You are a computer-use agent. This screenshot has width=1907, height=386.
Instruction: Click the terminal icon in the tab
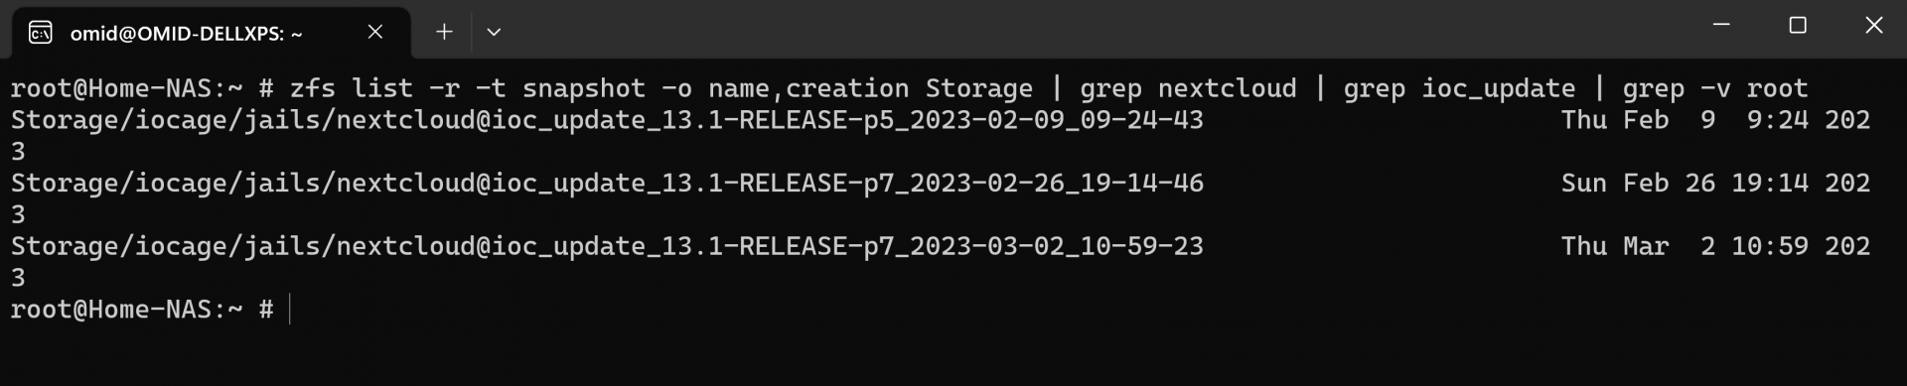(x=40, y=33)
